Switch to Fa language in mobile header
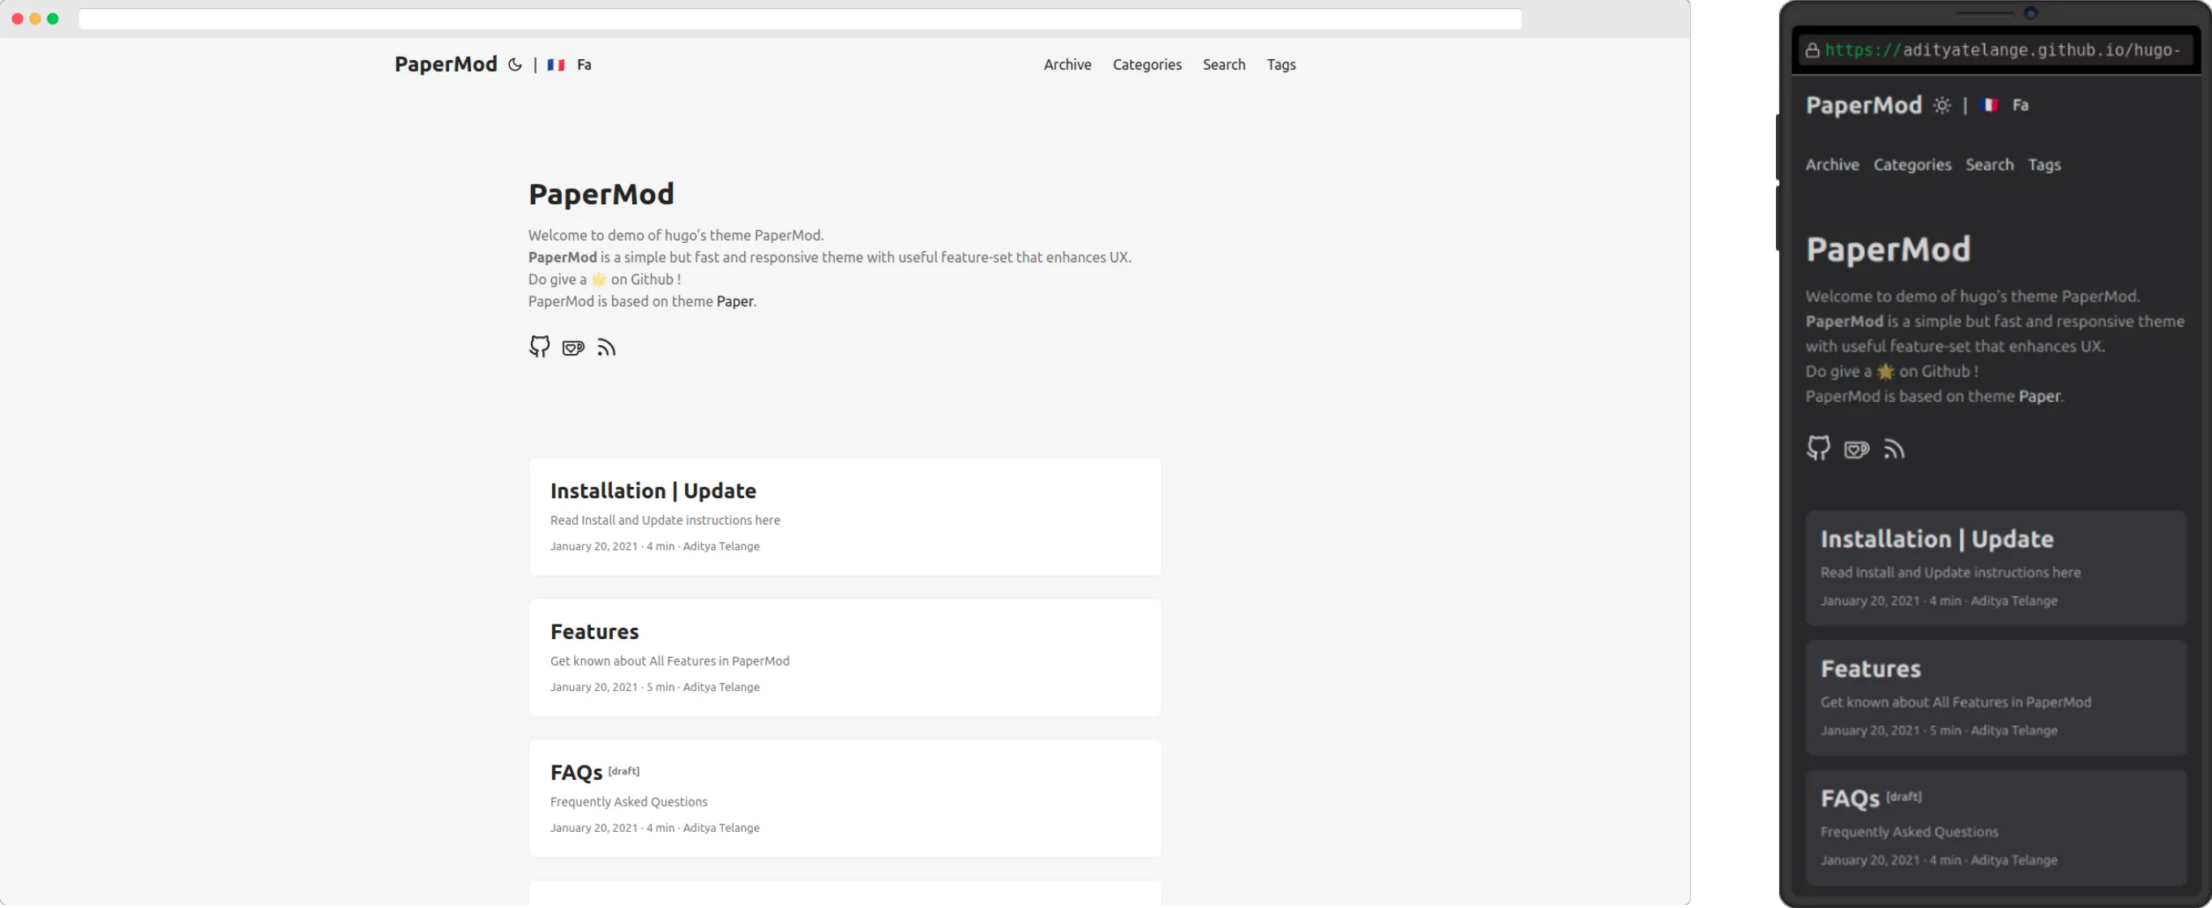This screenshot has width=2212, height=908. pyautogui.click(x=2020, y=105)
